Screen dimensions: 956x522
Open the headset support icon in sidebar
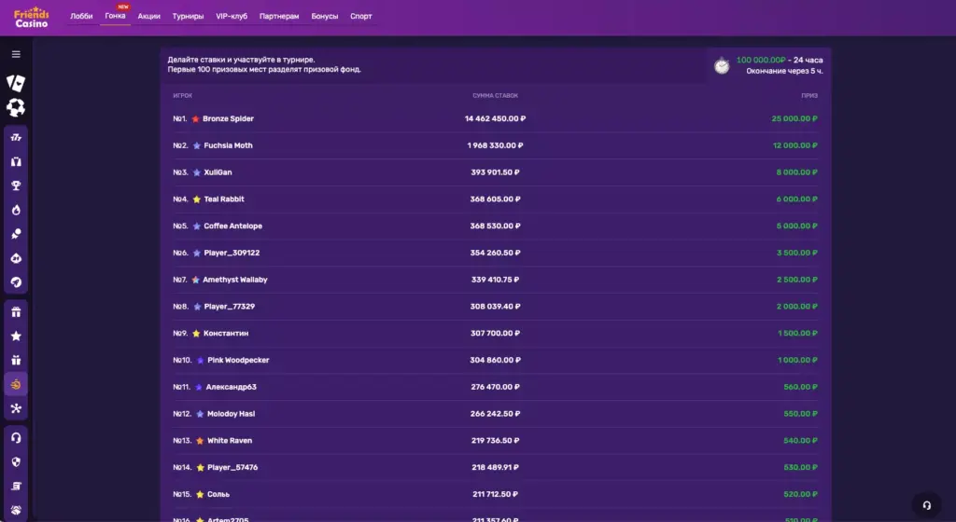pyautogui.click(x=16, y=437)
